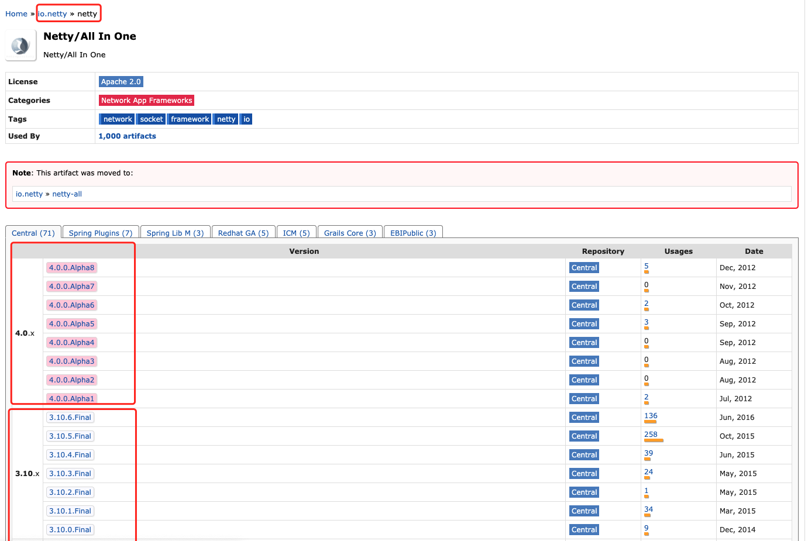Click Central badge for 3.10.6.Final row
The width and height of the screenshot is (808, 541).
[584, 418]
